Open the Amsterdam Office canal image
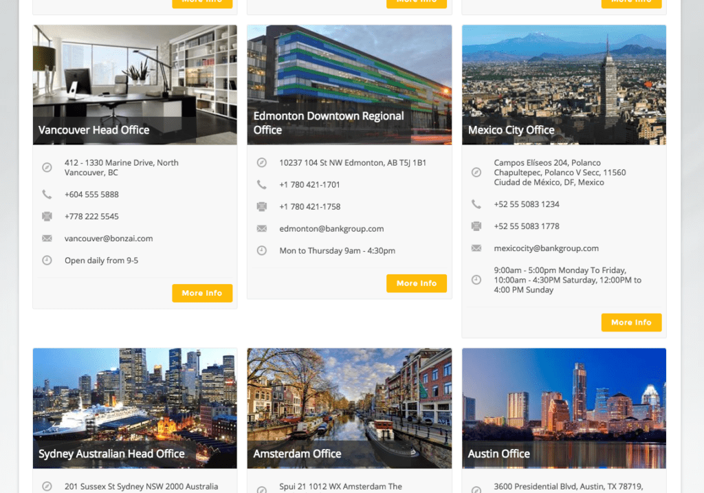Image resolution: width=704 pixels, height=493 pixels. coord(349,399)
